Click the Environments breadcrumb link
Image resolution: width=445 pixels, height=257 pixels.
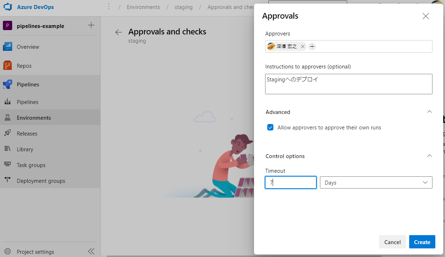[x=143, y=7]
